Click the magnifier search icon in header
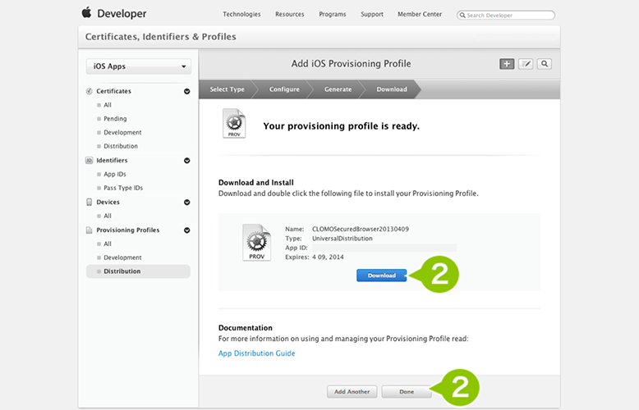The image size is (639, 410). pos(545,64)
